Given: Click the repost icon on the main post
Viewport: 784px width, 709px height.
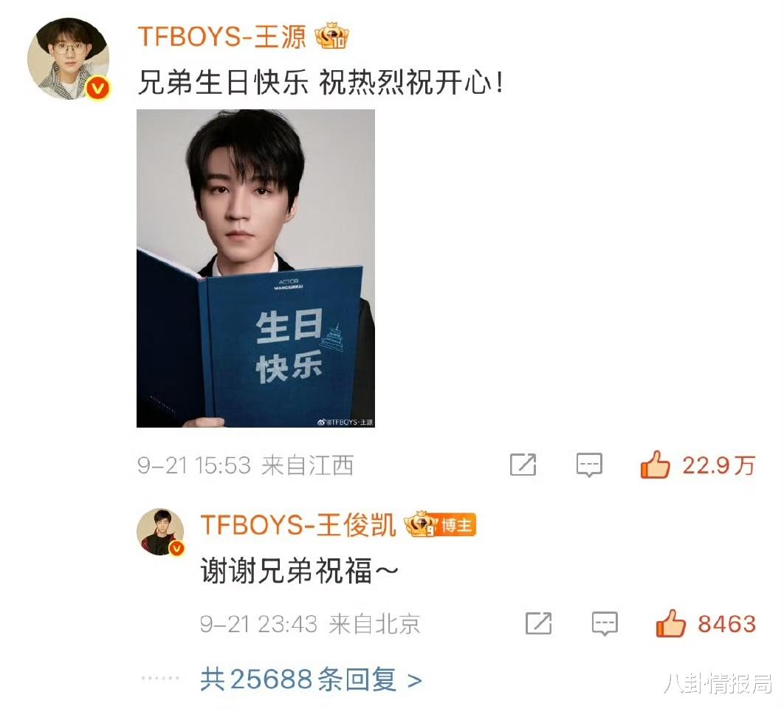Looking at the screenshot, I should pyautogui.click(x=523, y=465).
